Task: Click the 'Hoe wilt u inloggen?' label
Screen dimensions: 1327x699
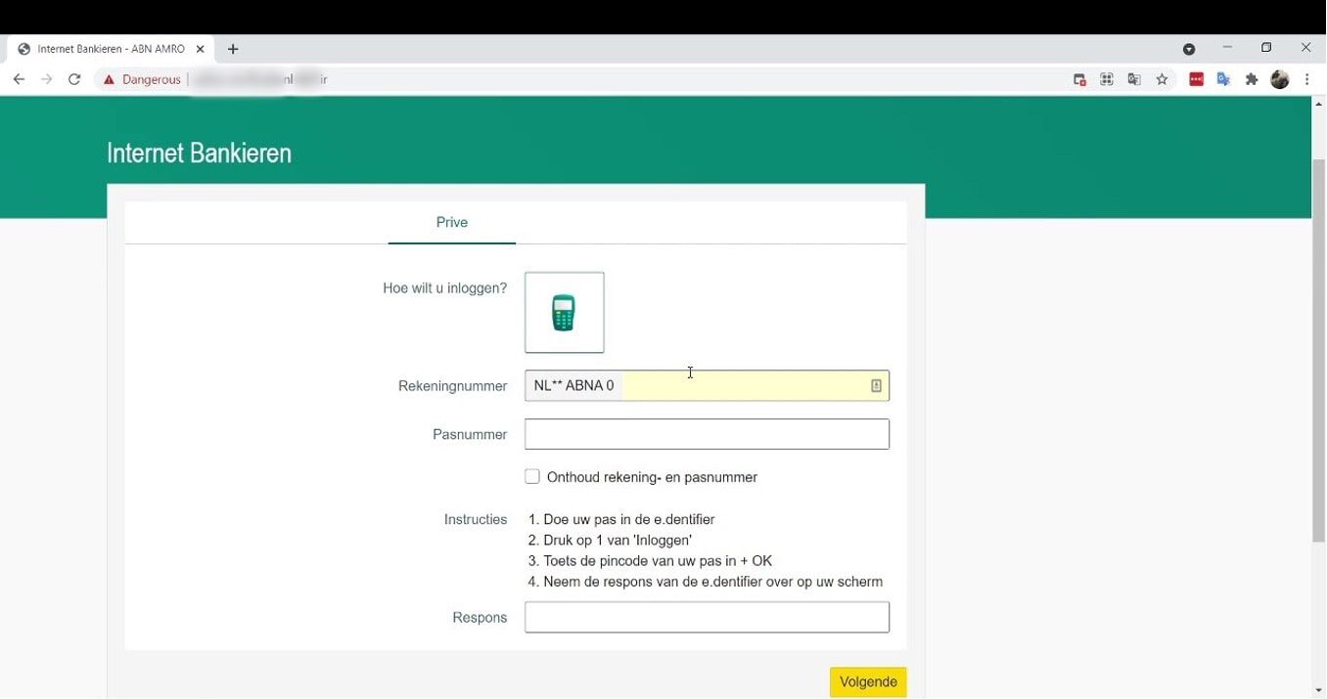Action: click(445, 288)
